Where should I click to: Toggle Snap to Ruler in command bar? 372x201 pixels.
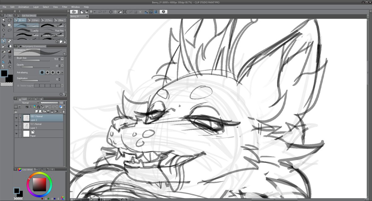coord(146,12)
